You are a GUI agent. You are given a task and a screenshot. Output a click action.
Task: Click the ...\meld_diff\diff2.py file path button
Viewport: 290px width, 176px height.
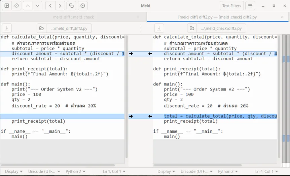69,28
